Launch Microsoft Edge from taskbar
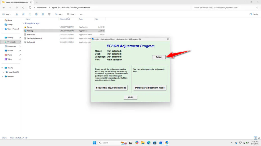The width and height of the screenshot is (261, 146). [149, 143]
